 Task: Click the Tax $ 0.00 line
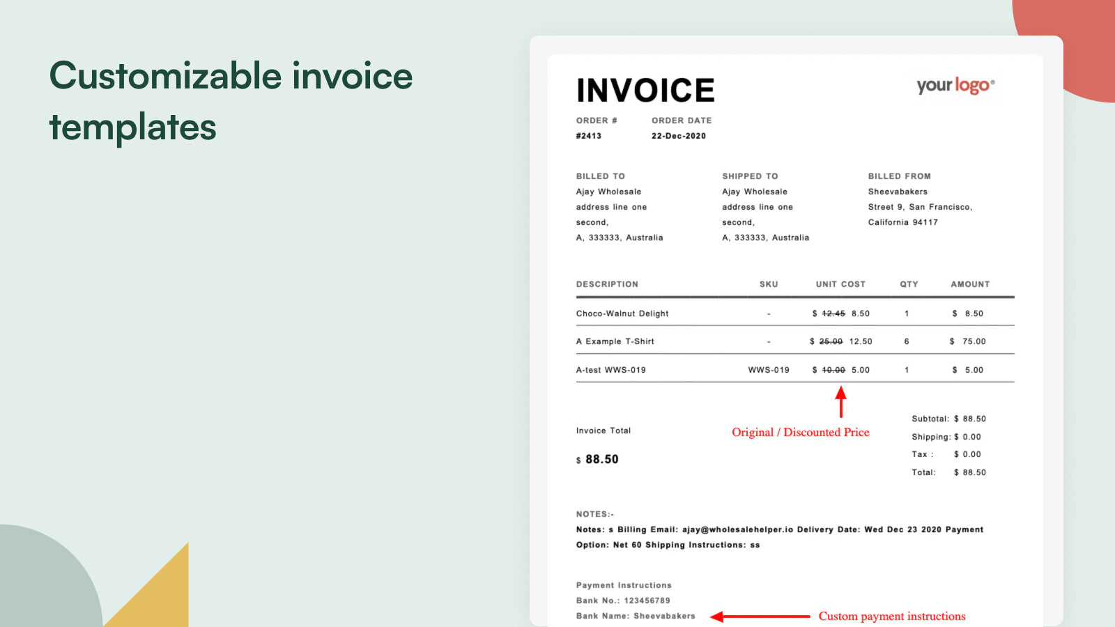coord(946,454)
